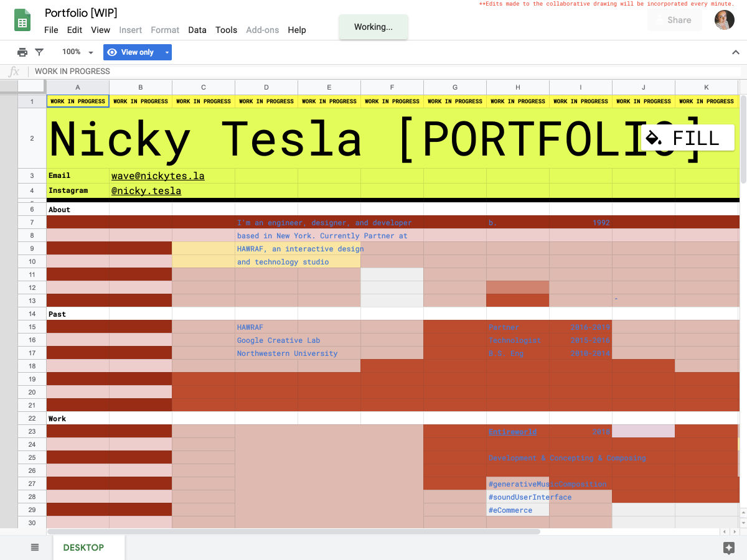Collapse the toolbar with chevron icon

tap(736, 52)
